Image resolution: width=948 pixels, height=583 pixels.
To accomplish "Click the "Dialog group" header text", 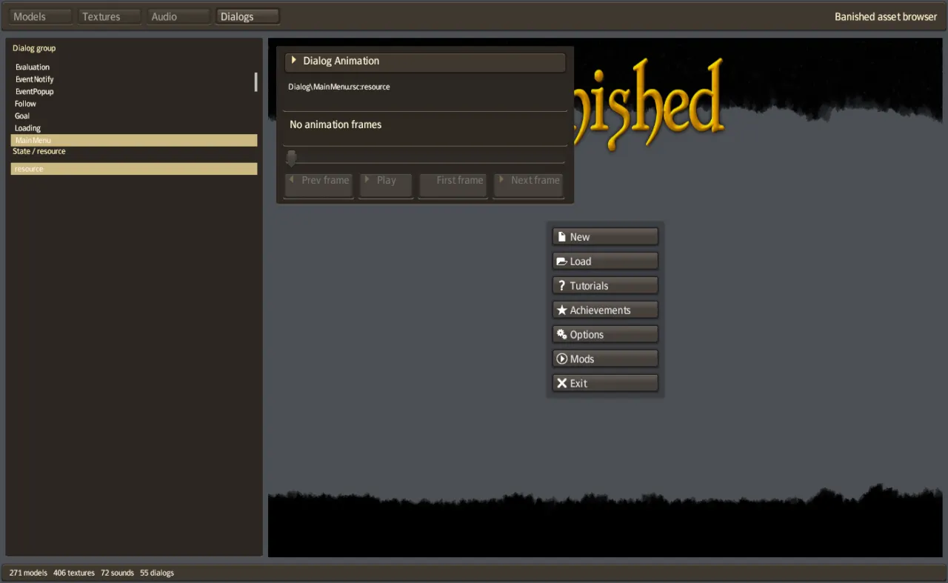I will pyautogui.click(x=34, y=48).
